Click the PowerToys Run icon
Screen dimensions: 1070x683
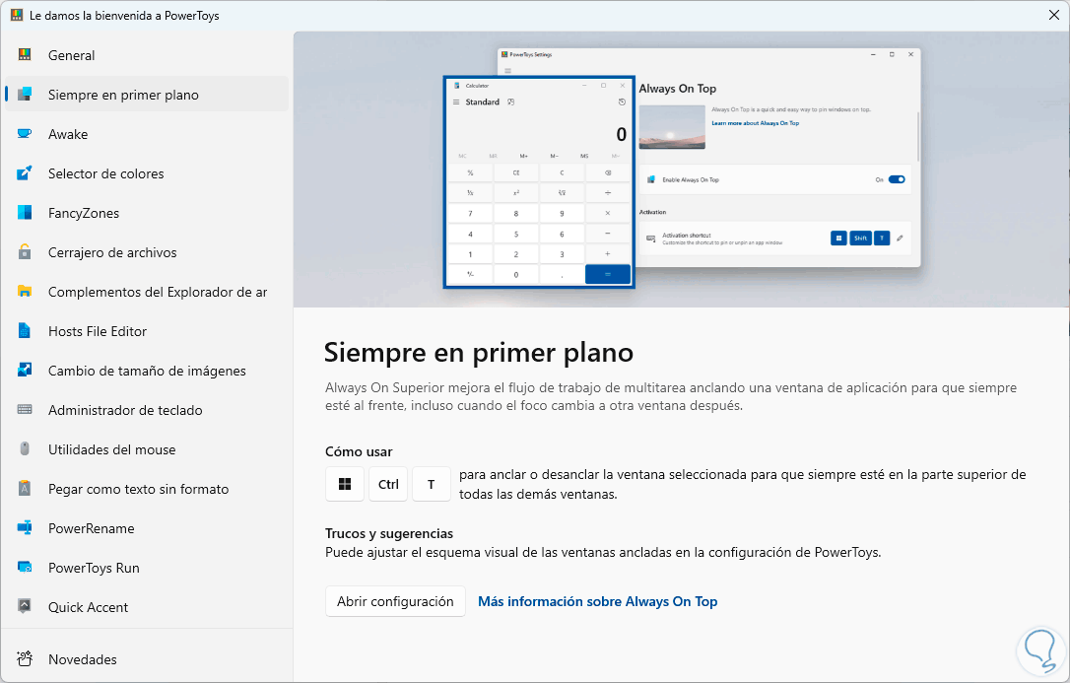(x=25, y=567)
